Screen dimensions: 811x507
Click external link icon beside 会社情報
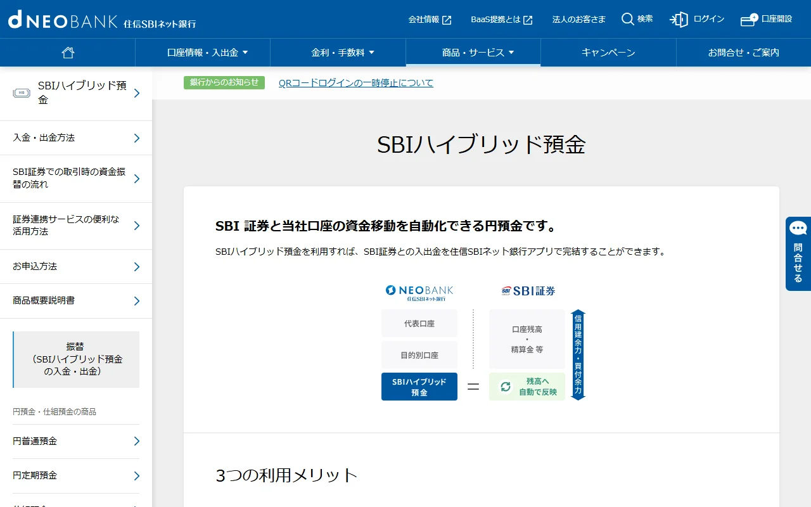447,20
